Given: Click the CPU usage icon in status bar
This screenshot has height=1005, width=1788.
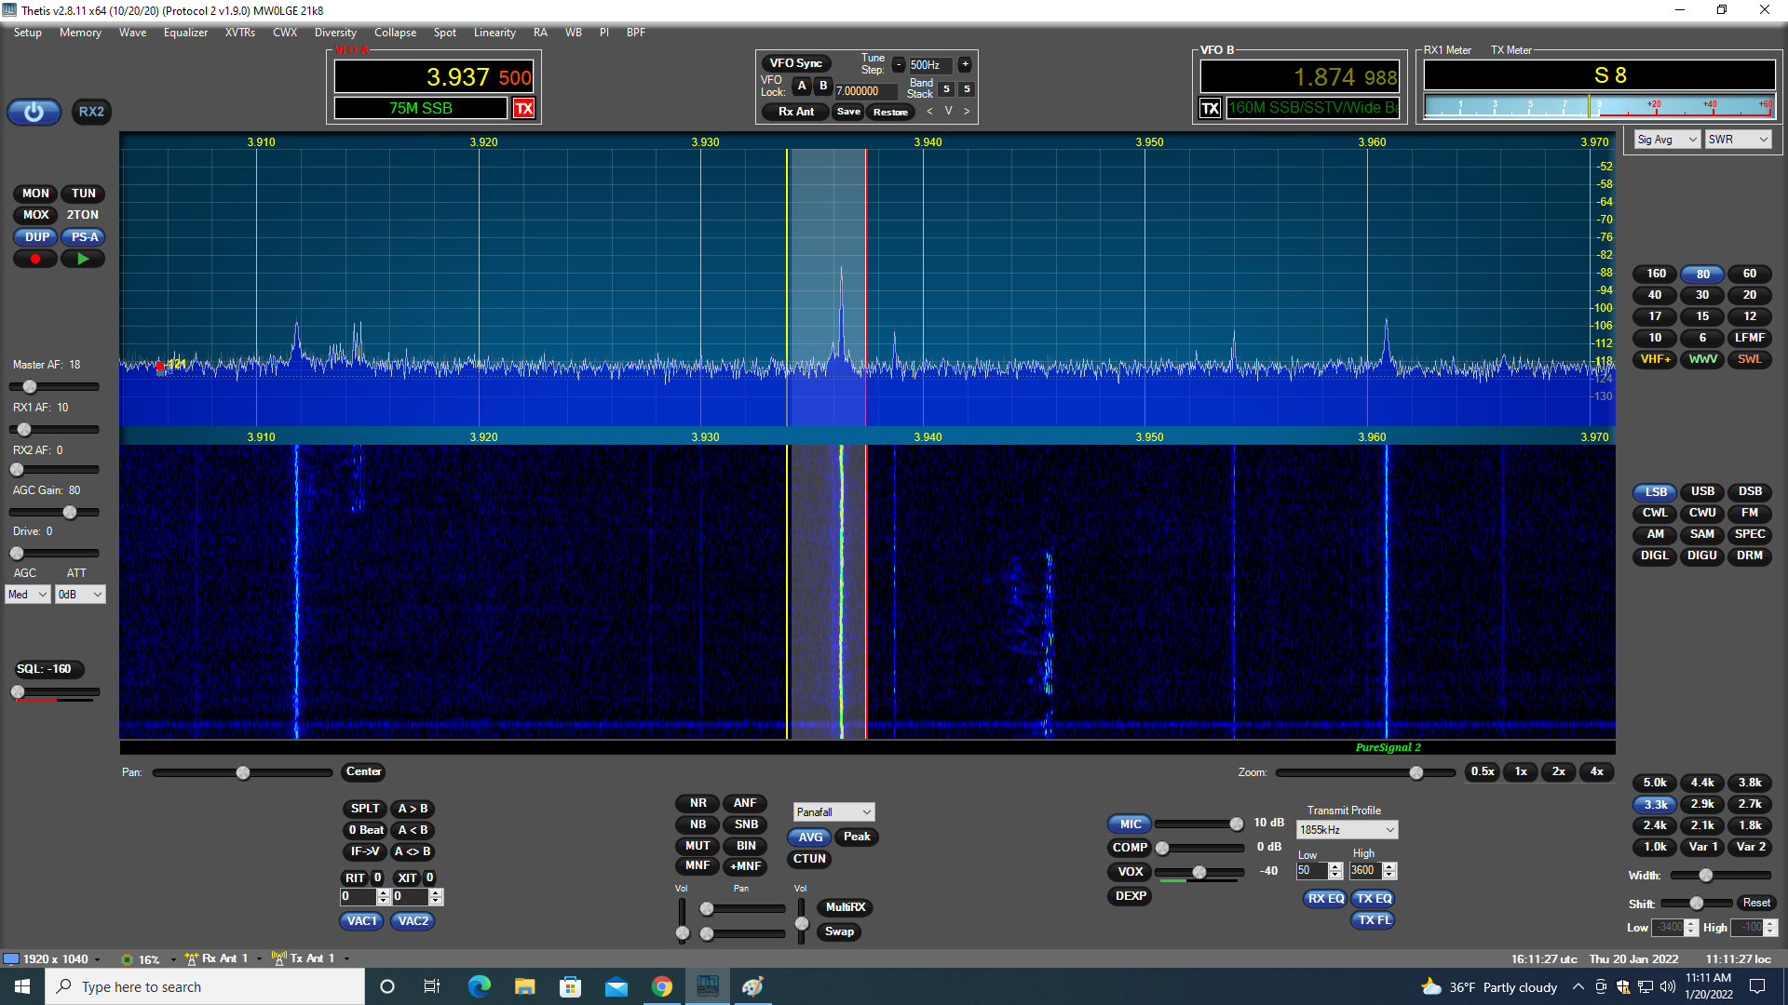Looking at the screenshot, I should tap(127, 959).
